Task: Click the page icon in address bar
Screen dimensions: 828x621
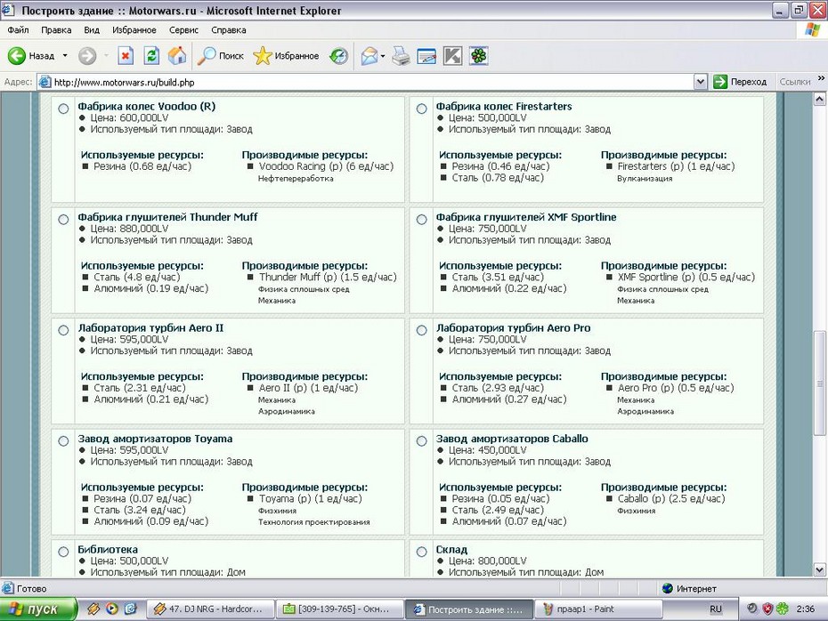Action: [45, 82]
